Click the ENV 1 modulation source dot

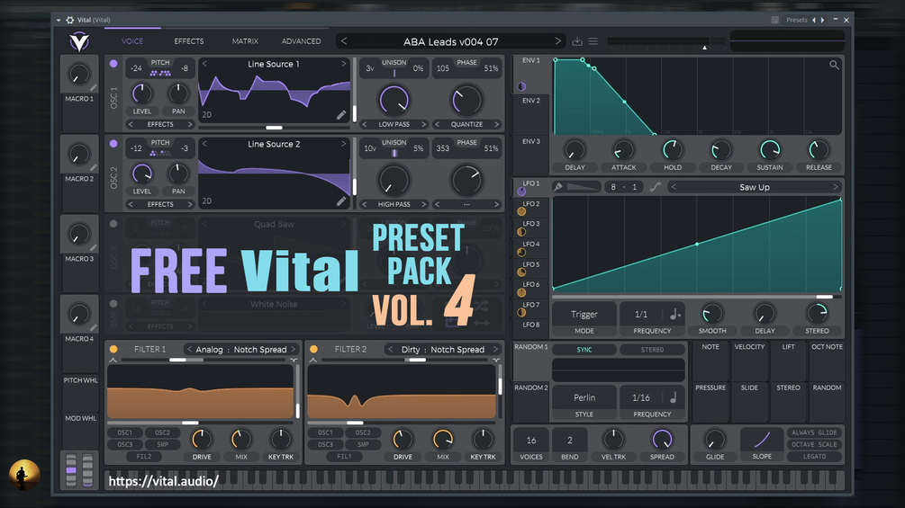click(x=521, y=86)
